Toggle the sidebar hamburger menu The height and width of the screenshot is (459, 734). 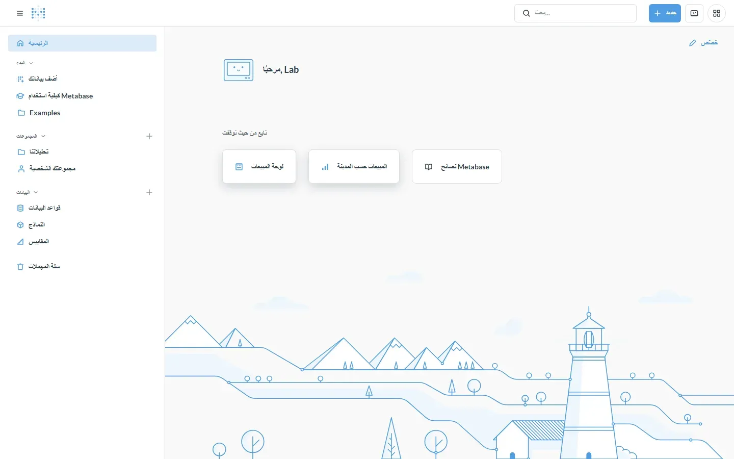click(x=20, y=13)
